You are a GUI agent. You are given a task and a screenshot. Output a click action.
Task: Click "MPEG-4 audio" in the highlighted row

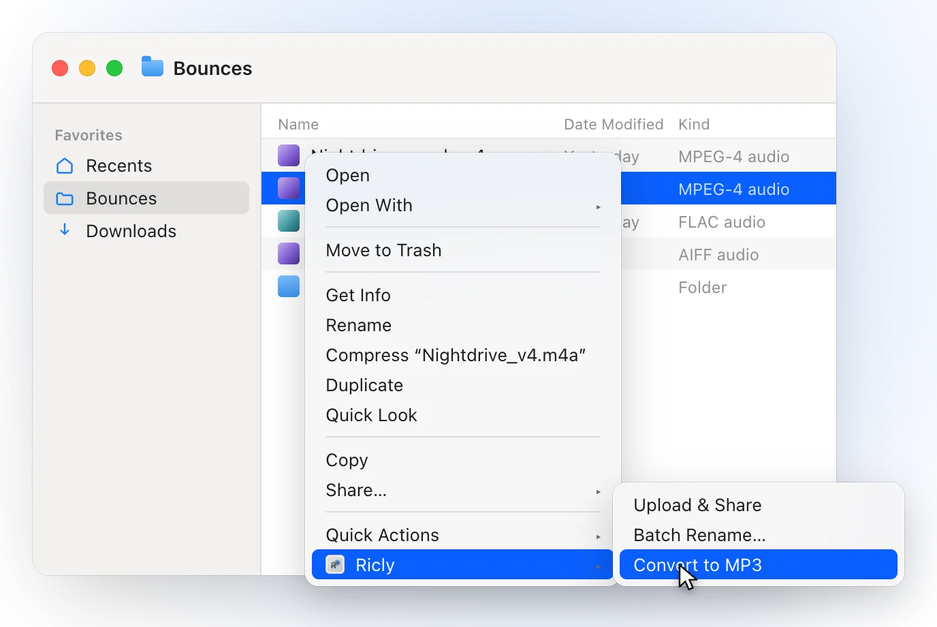[734, 189]
